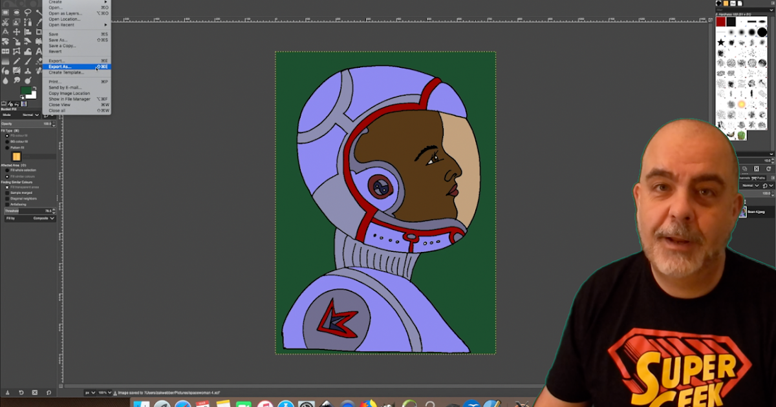
Task: Click the reset tool options icon
Action: [x=50, y=392]
